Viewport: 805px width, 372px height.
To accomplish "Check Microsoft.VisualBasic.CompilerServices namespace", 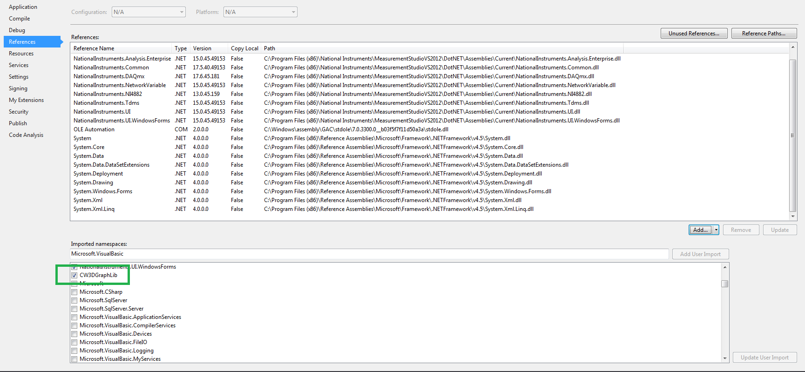I will point(74,325).
